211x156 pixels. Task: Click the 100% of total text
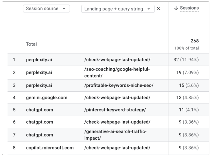[186, 48]
